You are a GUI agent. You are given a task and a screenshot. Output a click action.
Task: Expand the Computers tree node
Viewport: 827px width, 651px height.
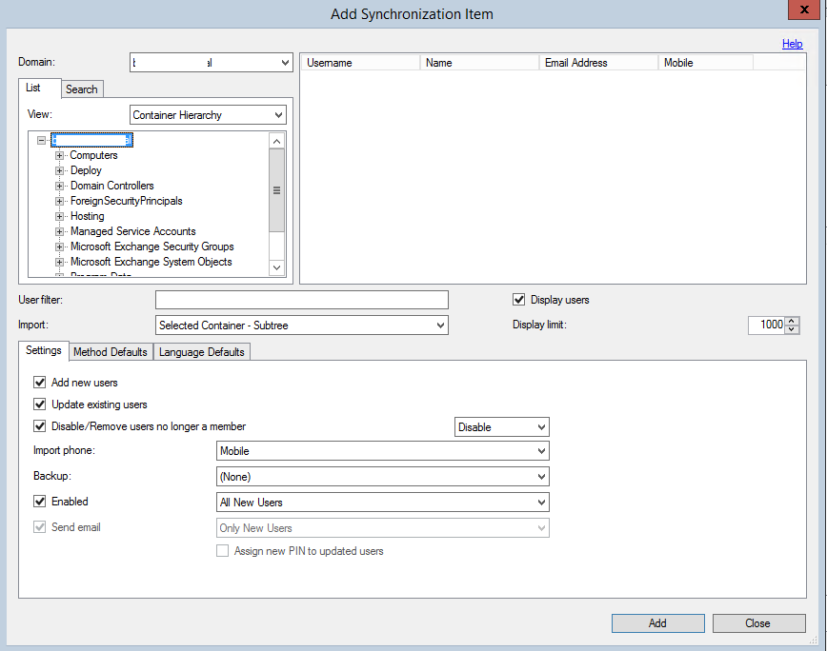click(60, 155)
